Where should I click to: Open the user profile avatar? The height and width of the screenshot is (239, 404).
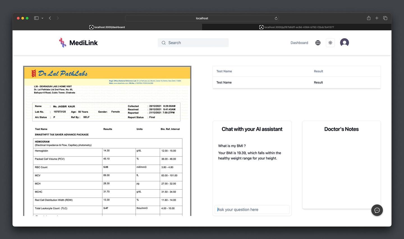click(345, 43)
